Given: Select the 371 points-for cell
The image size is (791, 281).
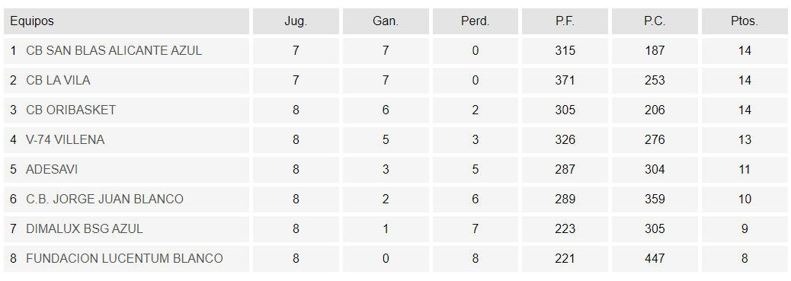Looking at the screenshot, I should [565, 81].
